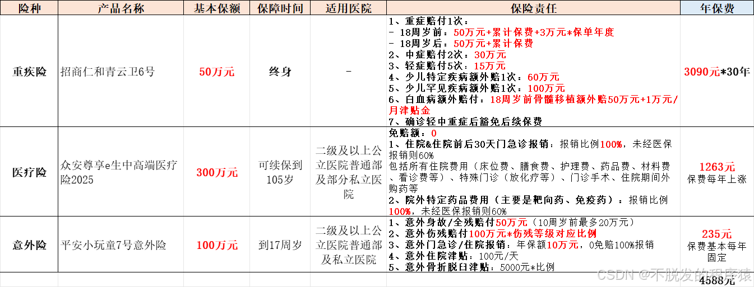
Task: Click the 意外伤残赔付 line
Action: (x=492, y=233)
